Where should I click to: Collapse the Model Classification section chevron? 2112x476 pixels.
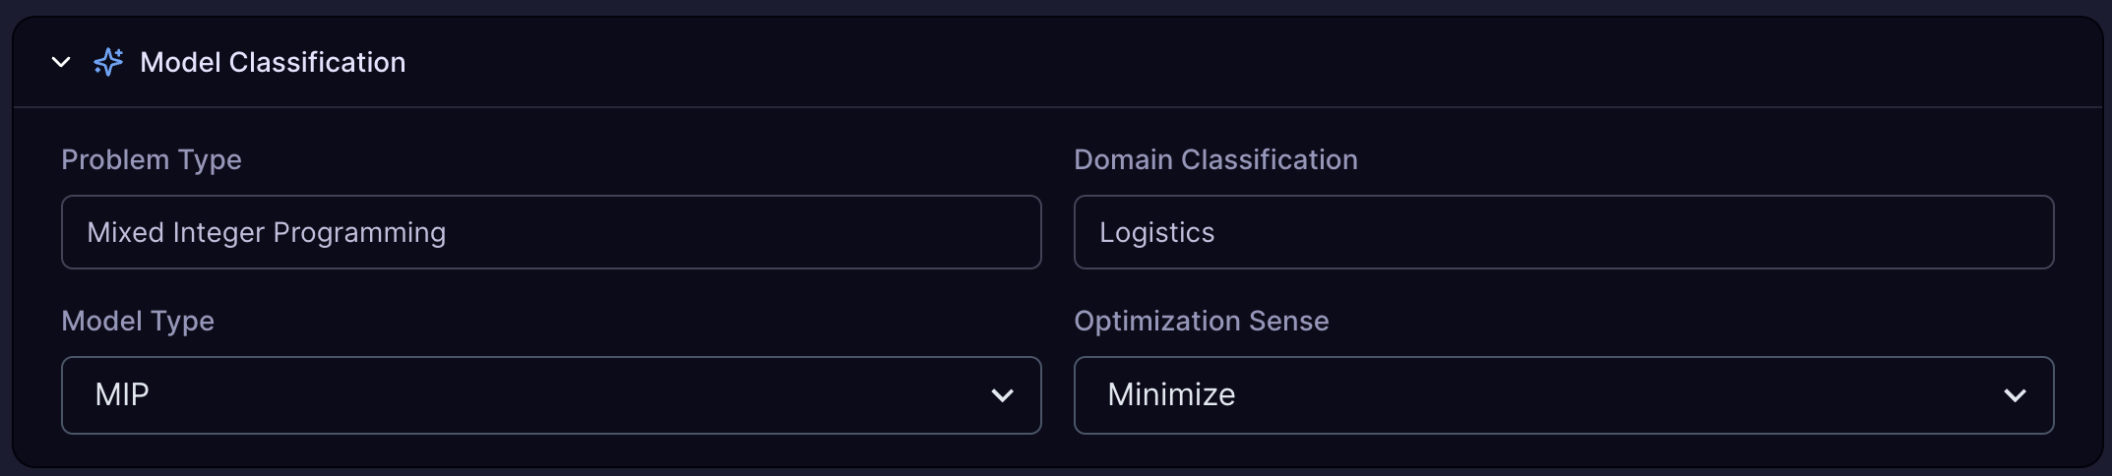coord(61,63)
